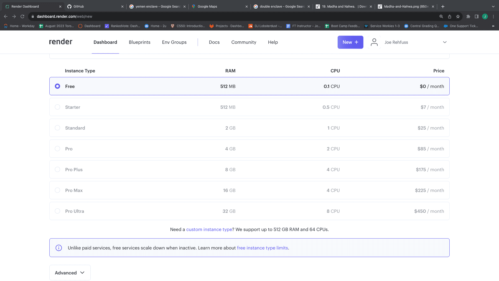Select the Starter instance type radio button
The width and height of the screenshot is (499, 281).
click(x=57, y=107)
